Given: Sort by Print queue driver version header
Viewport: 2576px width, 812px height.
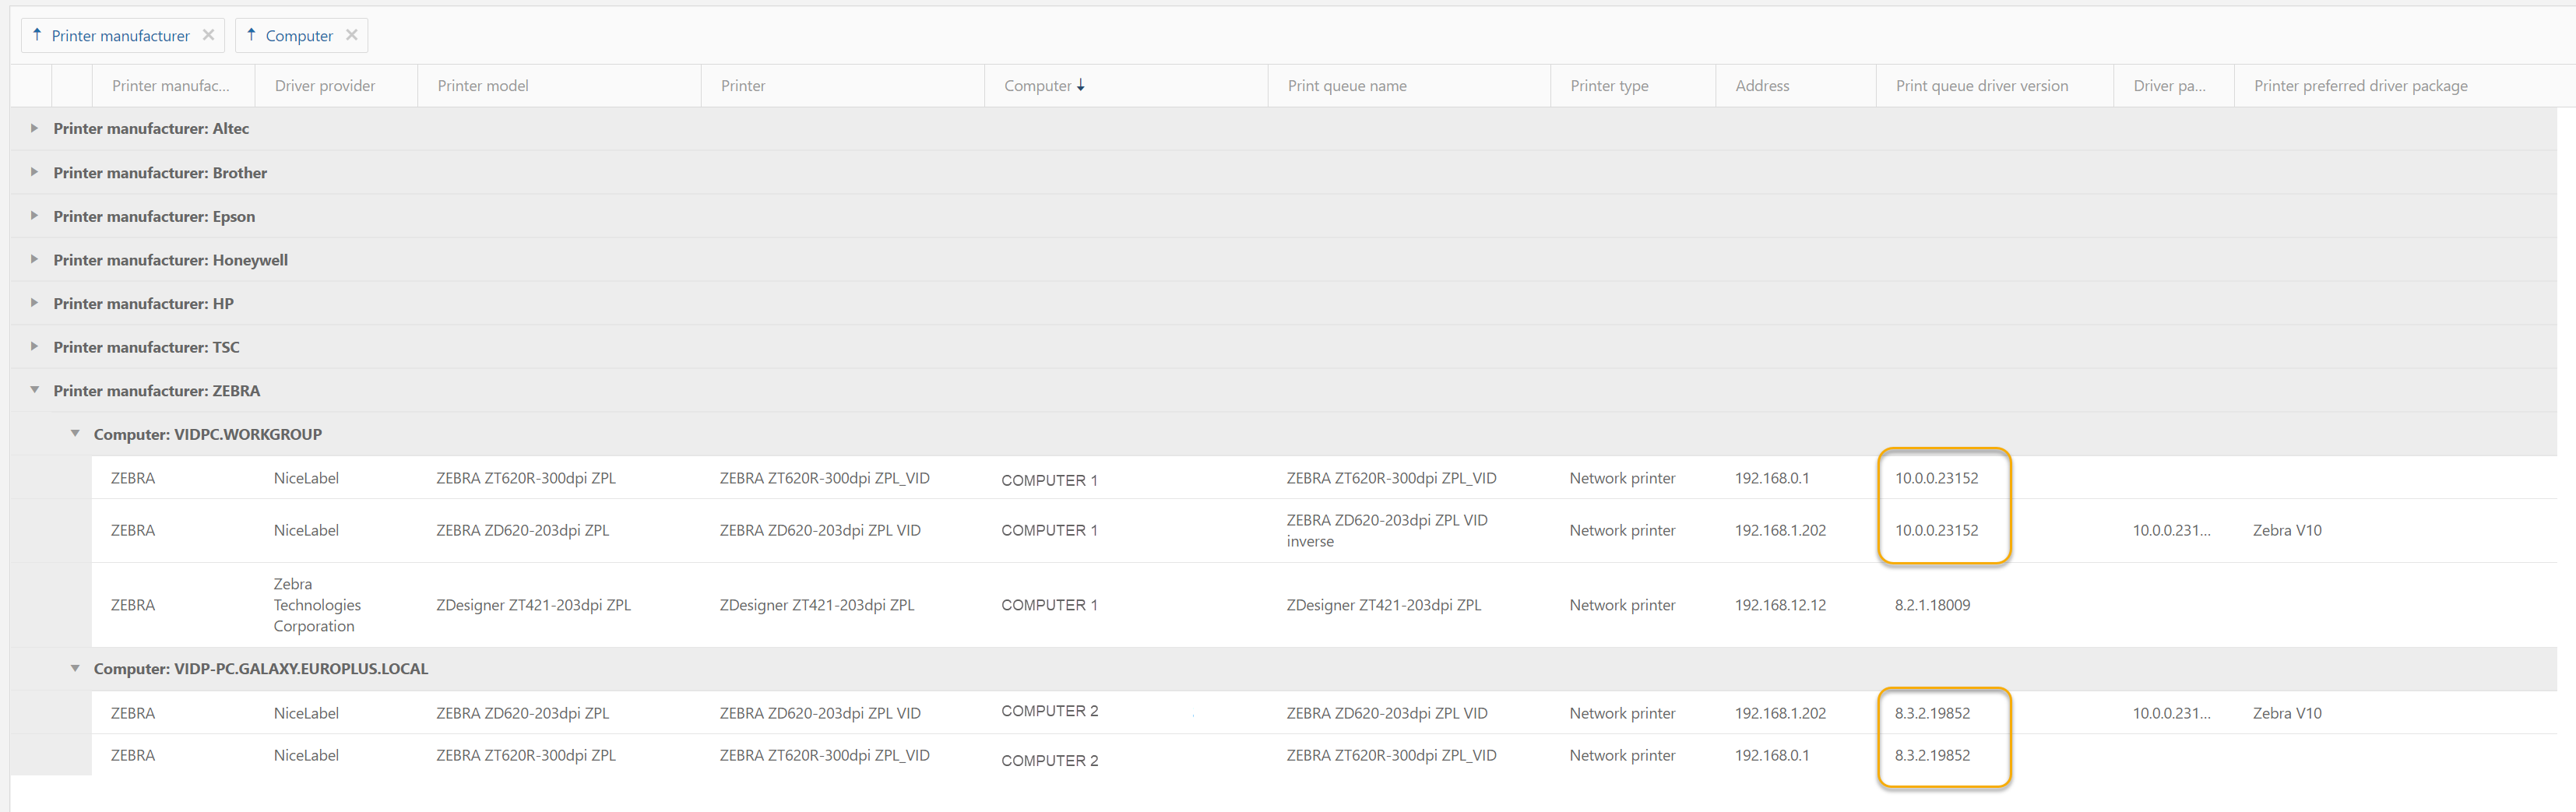Looking at the screenshot, I should (1981, 86).
